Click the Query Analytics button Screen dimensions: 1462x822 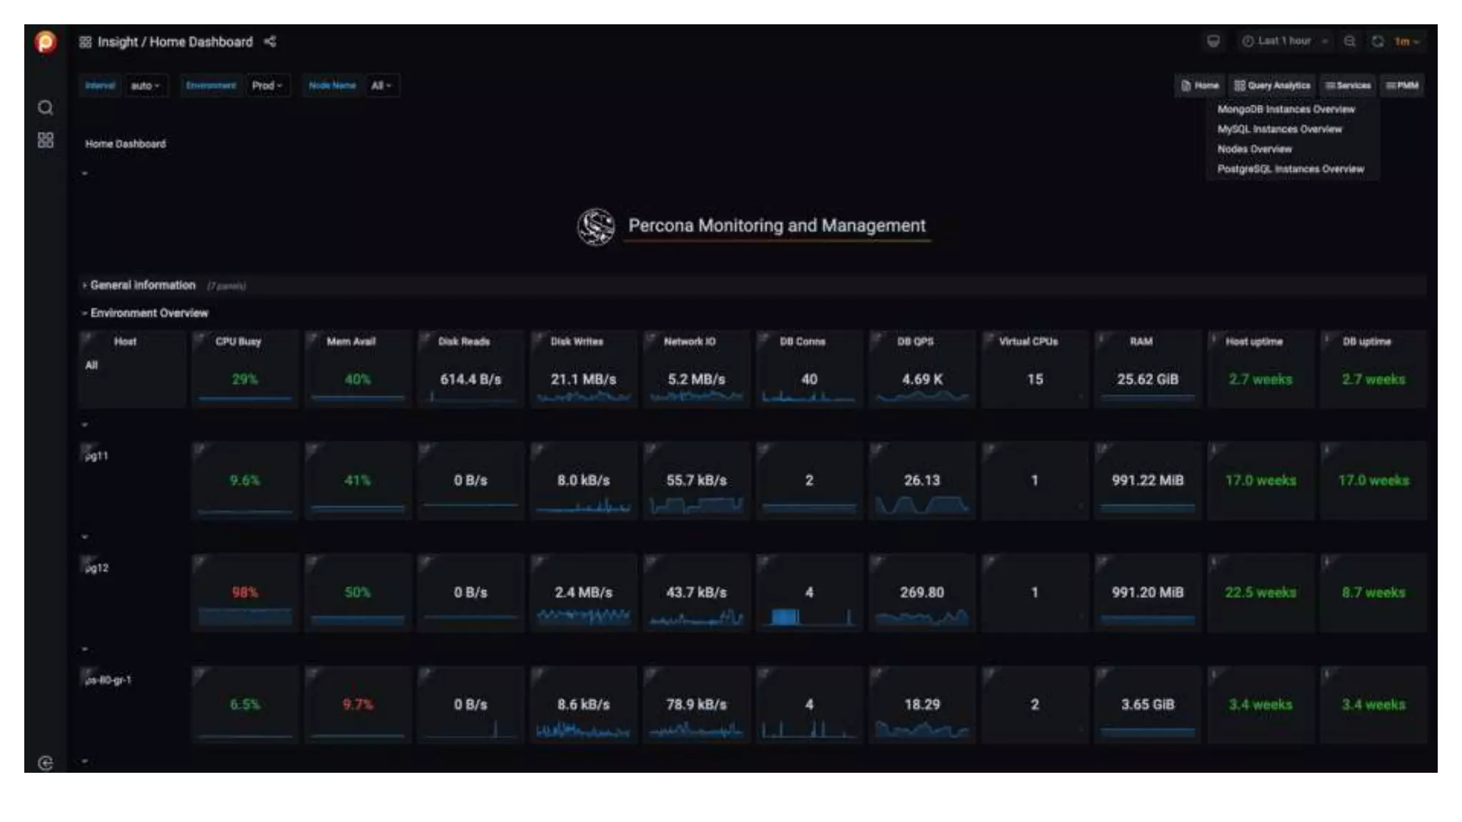1272,86
